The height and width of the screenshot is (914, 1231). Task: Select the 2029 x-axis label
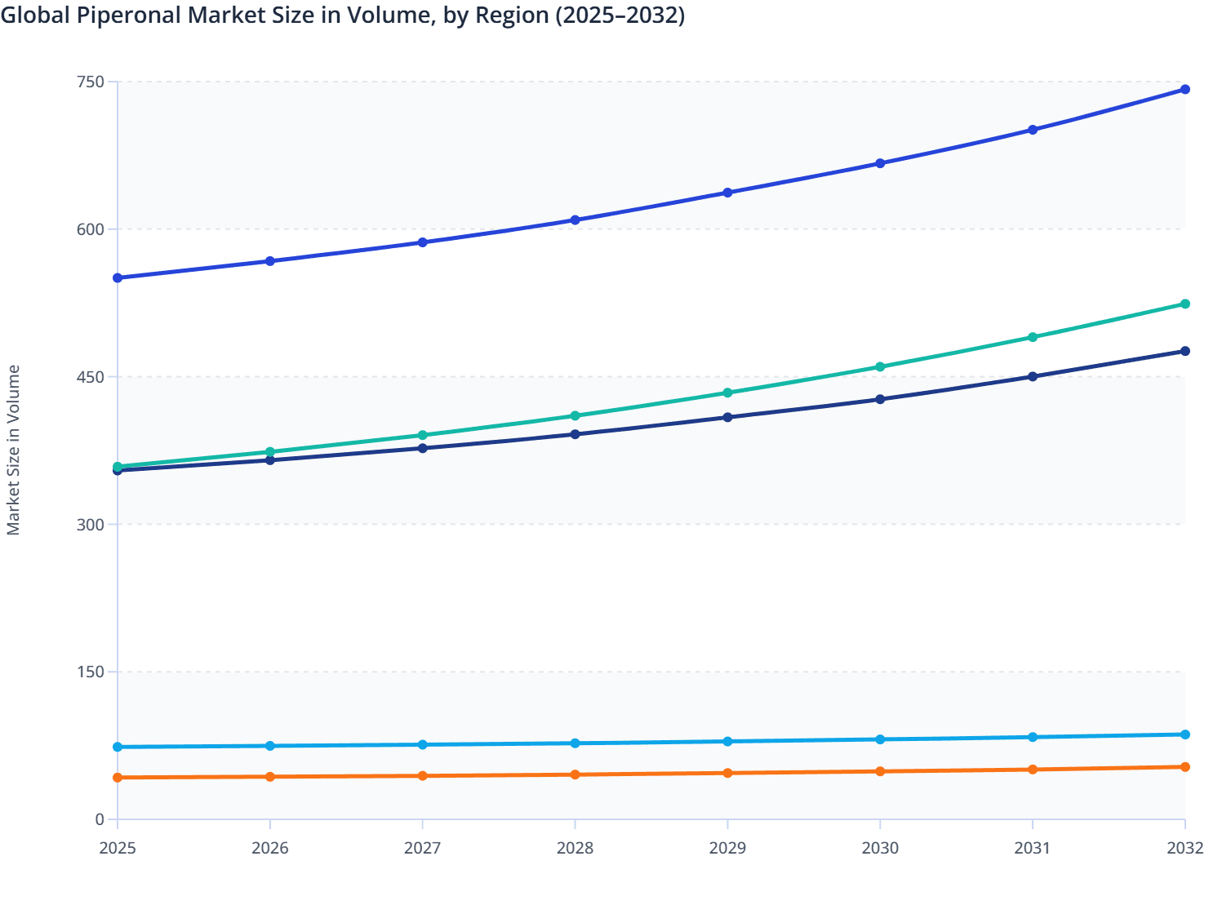pyautogui.click(x=727, y=849)
